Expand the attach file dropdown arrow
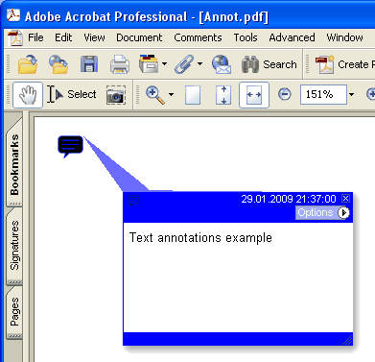This screenshot has width=375, height=362. pyautogui.click(x=199, y=64)
